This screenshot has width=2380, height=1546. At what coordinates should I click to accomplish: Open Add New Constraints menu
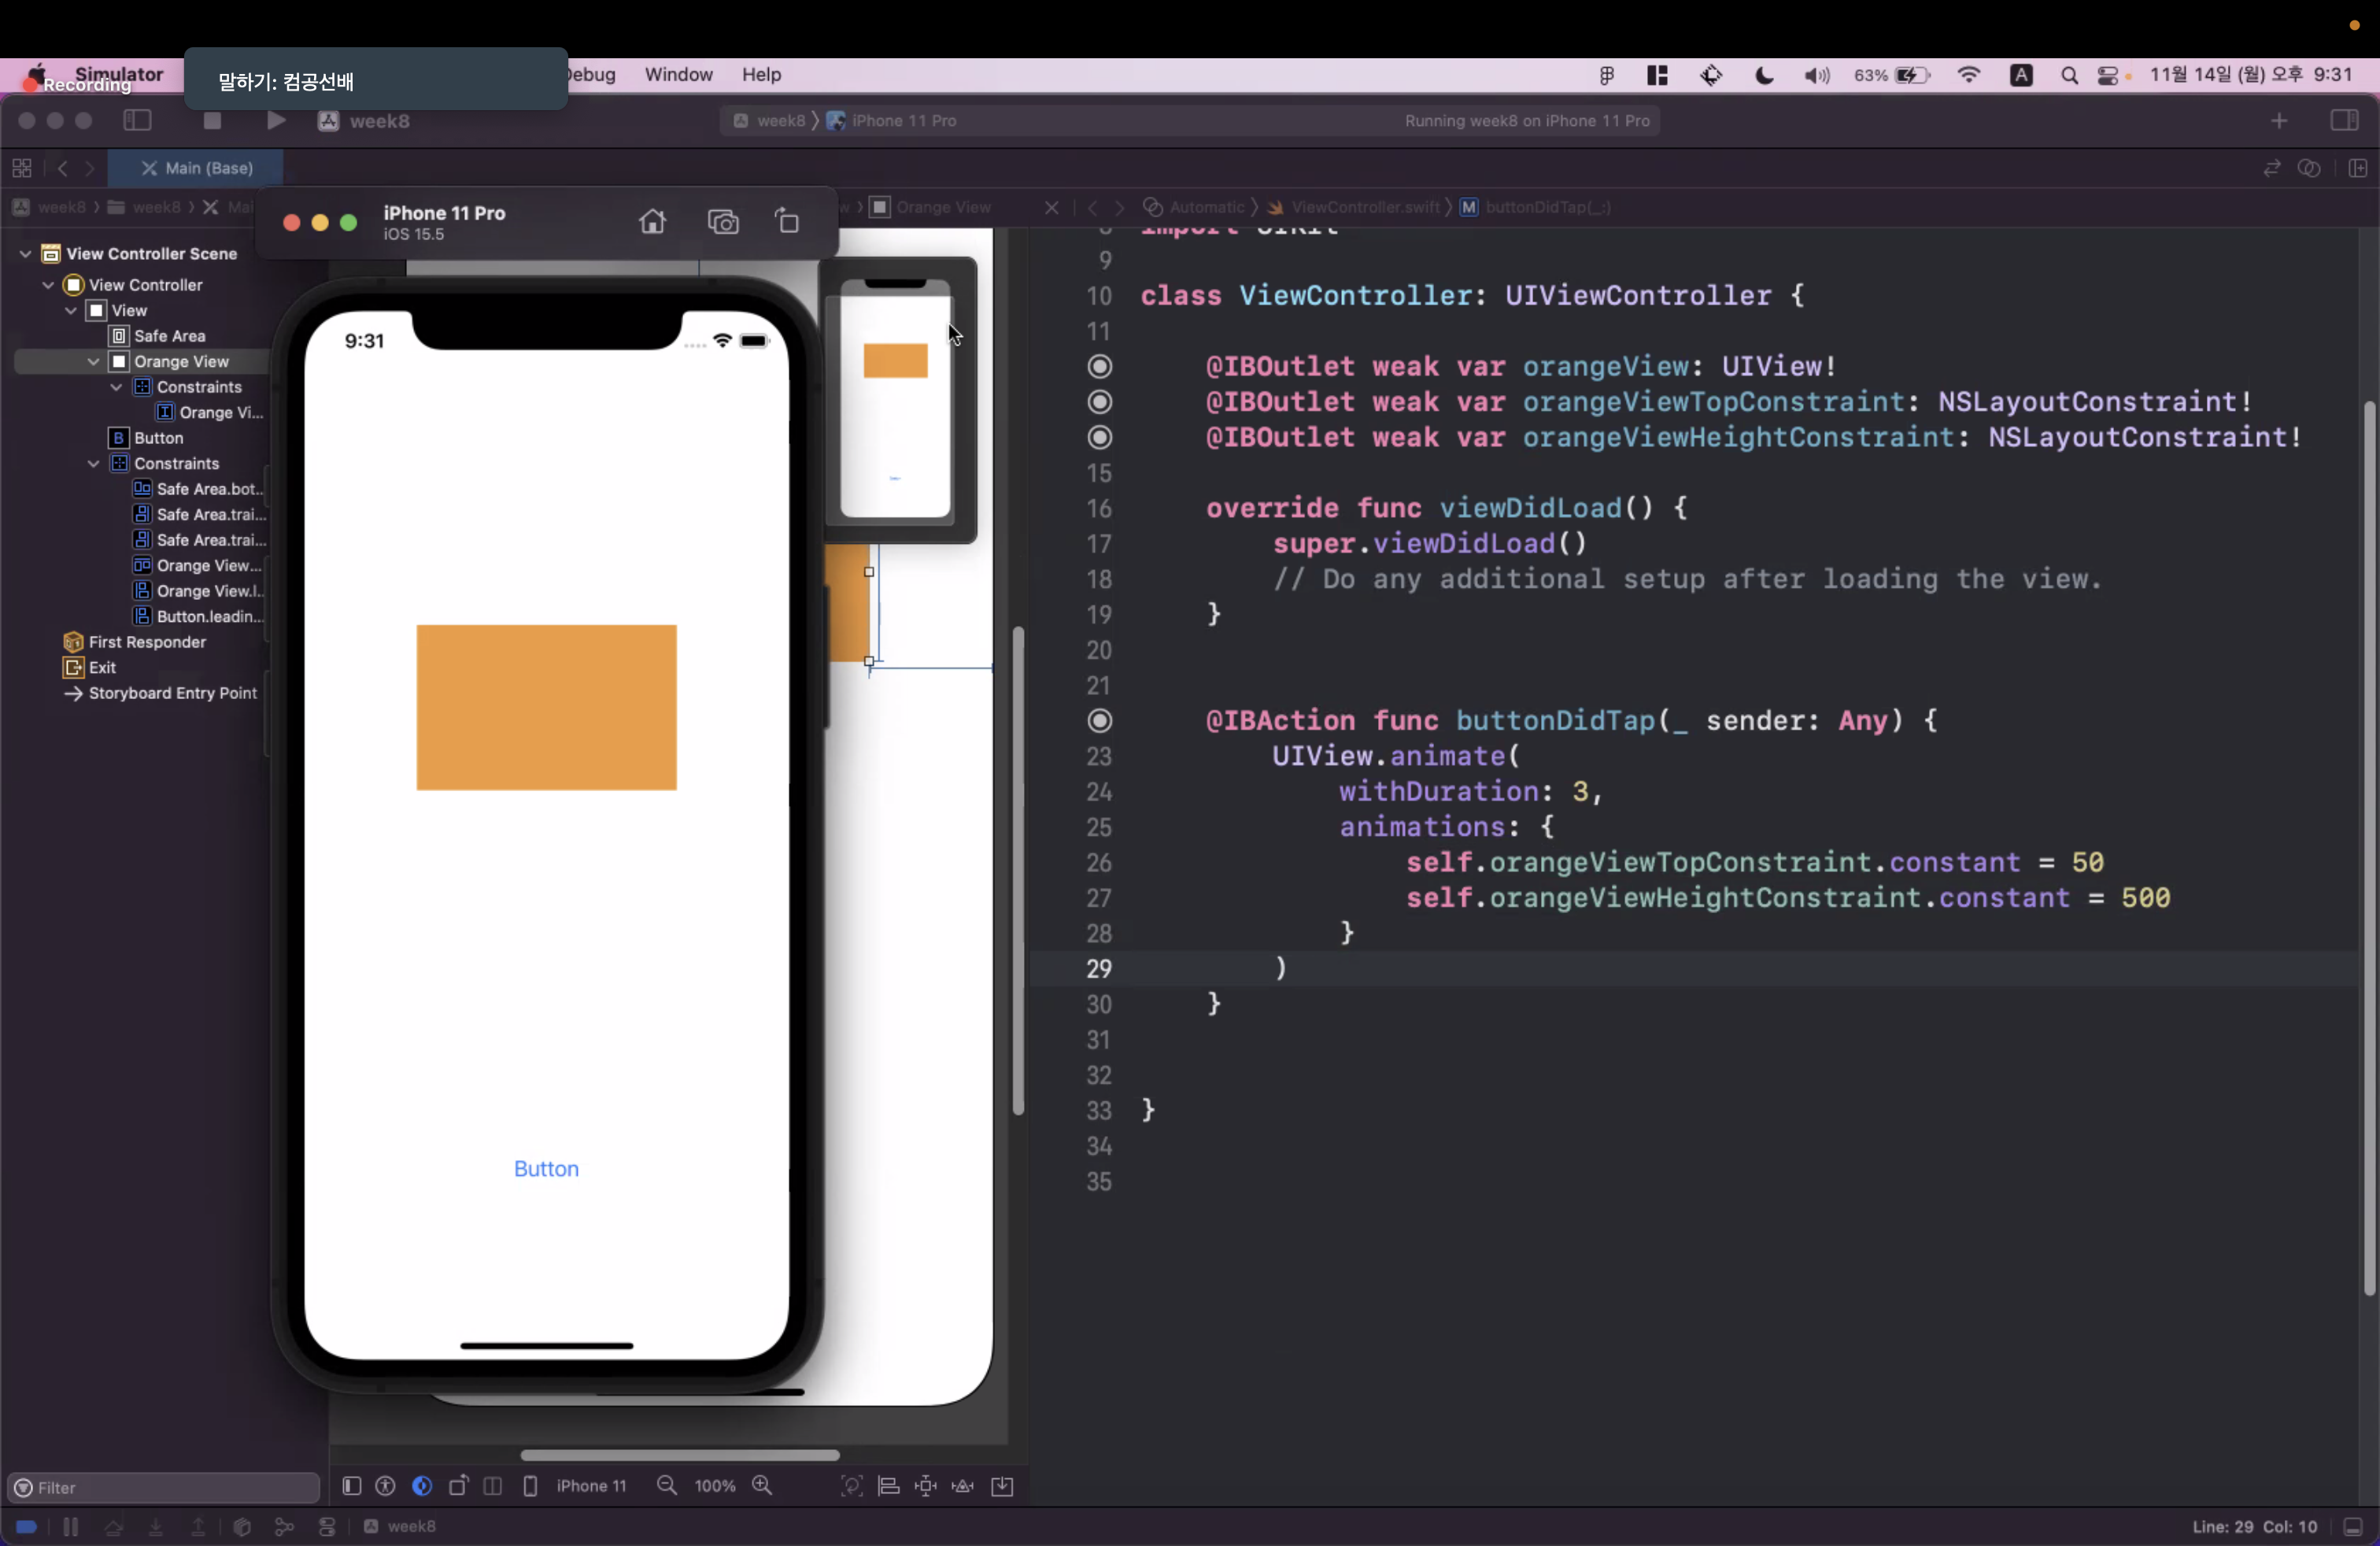coord(926,1486)
